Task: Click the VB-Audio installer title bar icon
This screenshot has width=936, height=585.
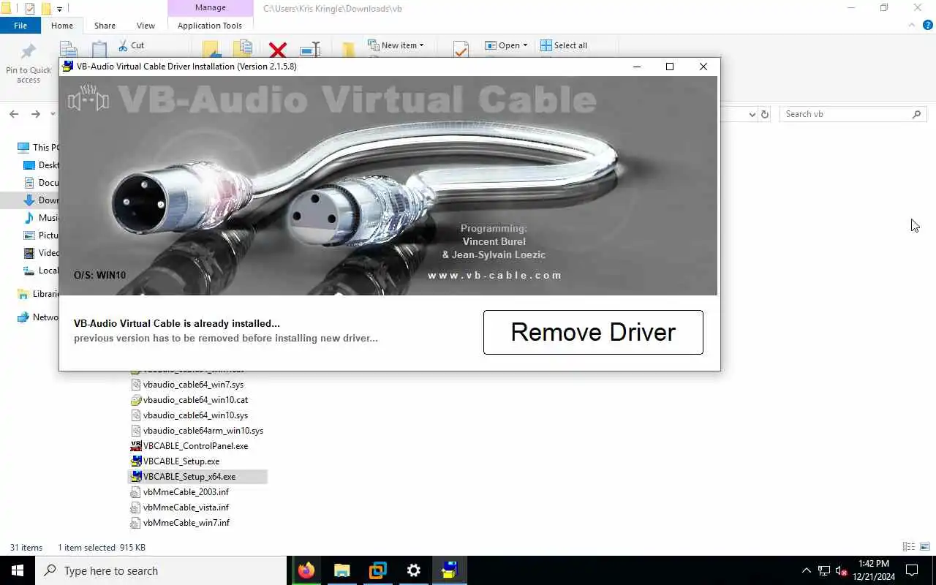Action: point(68,67)
